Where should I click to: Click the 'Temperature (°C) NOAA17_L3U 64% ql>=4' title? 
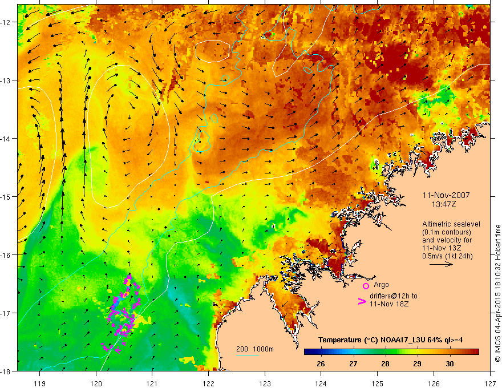(390, 340)
